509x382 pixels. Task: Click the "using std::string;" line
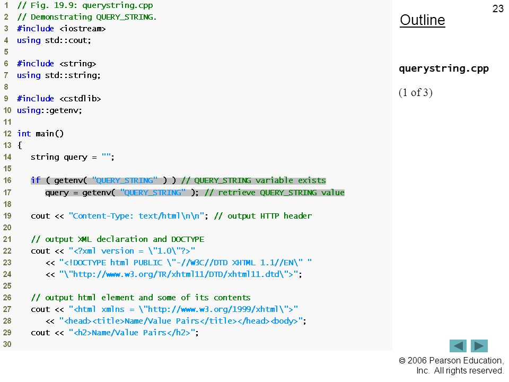(59, 75)
